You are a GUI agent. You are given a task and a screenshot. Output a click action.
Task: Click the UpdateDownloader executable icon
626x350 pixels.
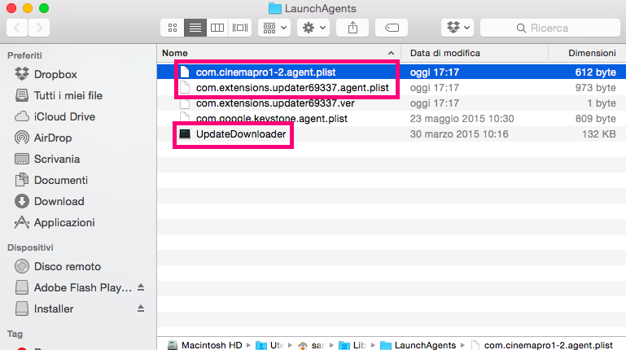pyautogui.click(x=185, y=134)
